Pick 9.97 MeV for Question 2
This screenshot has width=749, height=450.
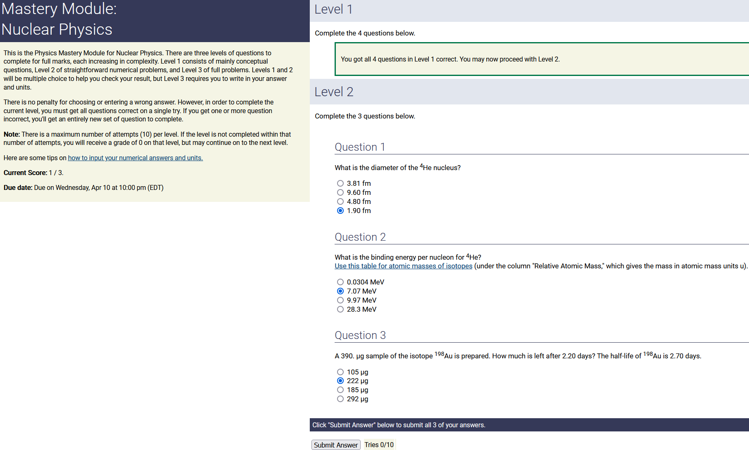point(340,300)
